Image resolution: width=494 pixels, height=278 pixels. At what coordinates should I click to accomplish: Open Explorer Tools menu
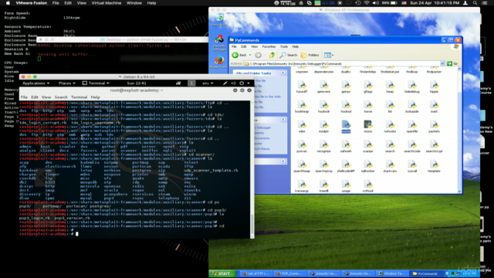pyautogui.click(x=284, y=46)
